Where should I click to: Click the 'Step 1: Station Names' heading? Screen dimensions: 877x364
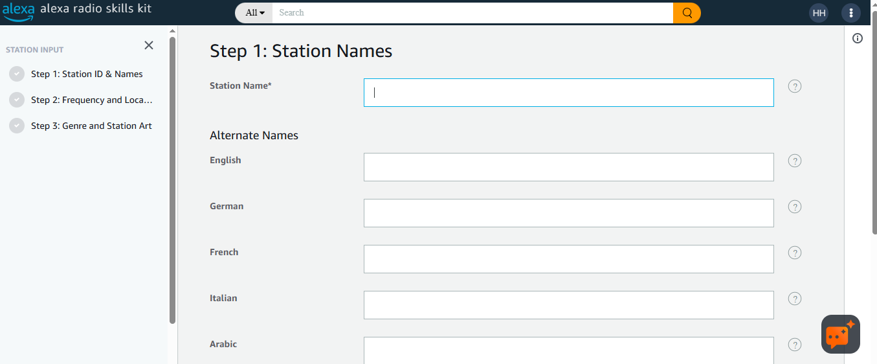coord(301,51)
